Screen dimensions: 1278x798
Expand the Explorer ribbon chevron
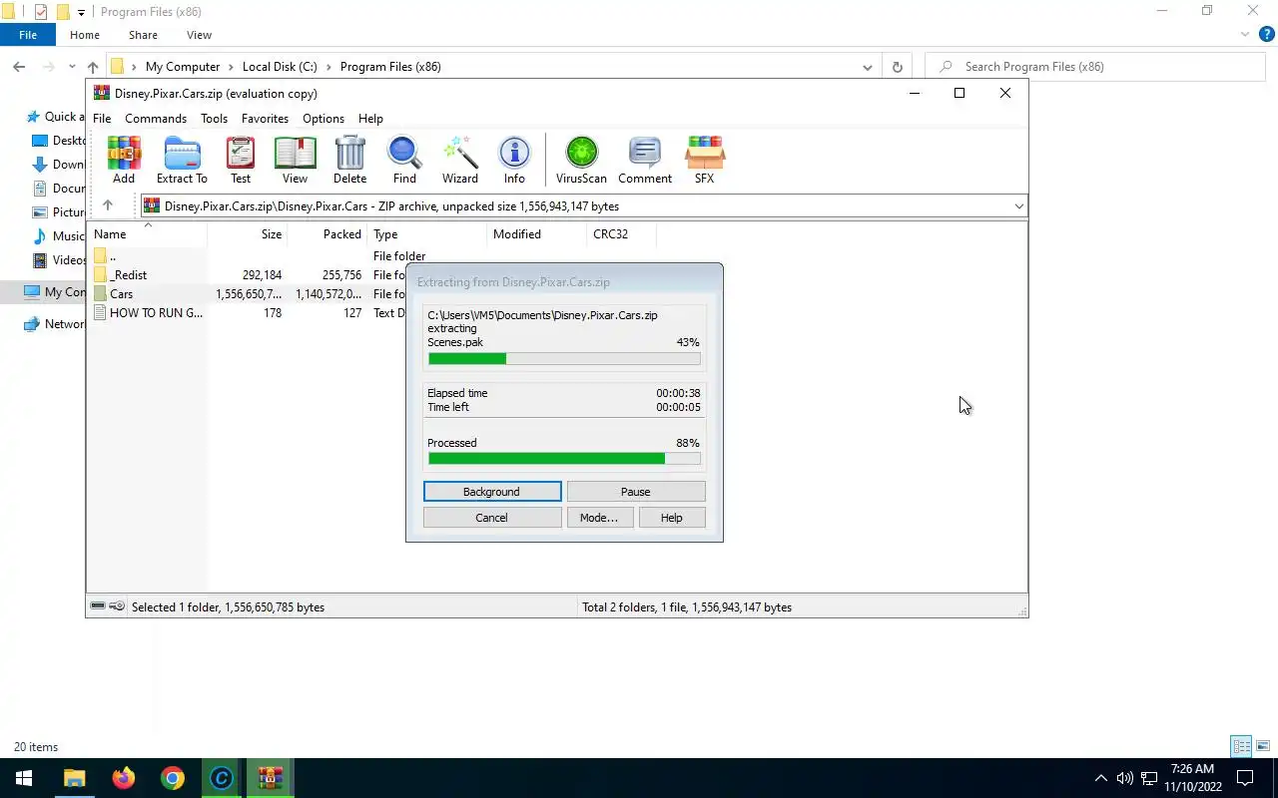pyautogui.click(x=1244, y=34)
